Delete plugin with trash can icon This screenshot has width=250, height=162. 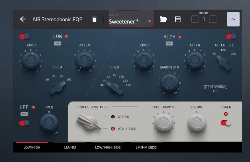point(94,19)
